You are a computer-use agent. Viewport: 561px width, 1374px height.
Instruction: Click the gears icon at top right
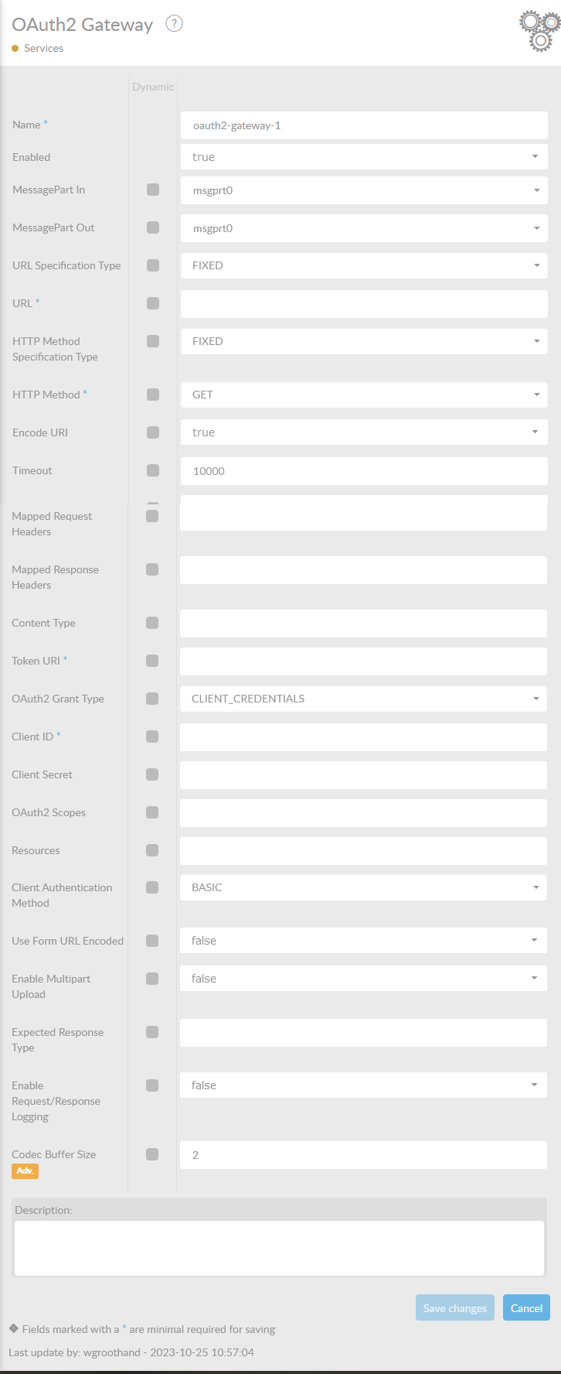point(539,32)
